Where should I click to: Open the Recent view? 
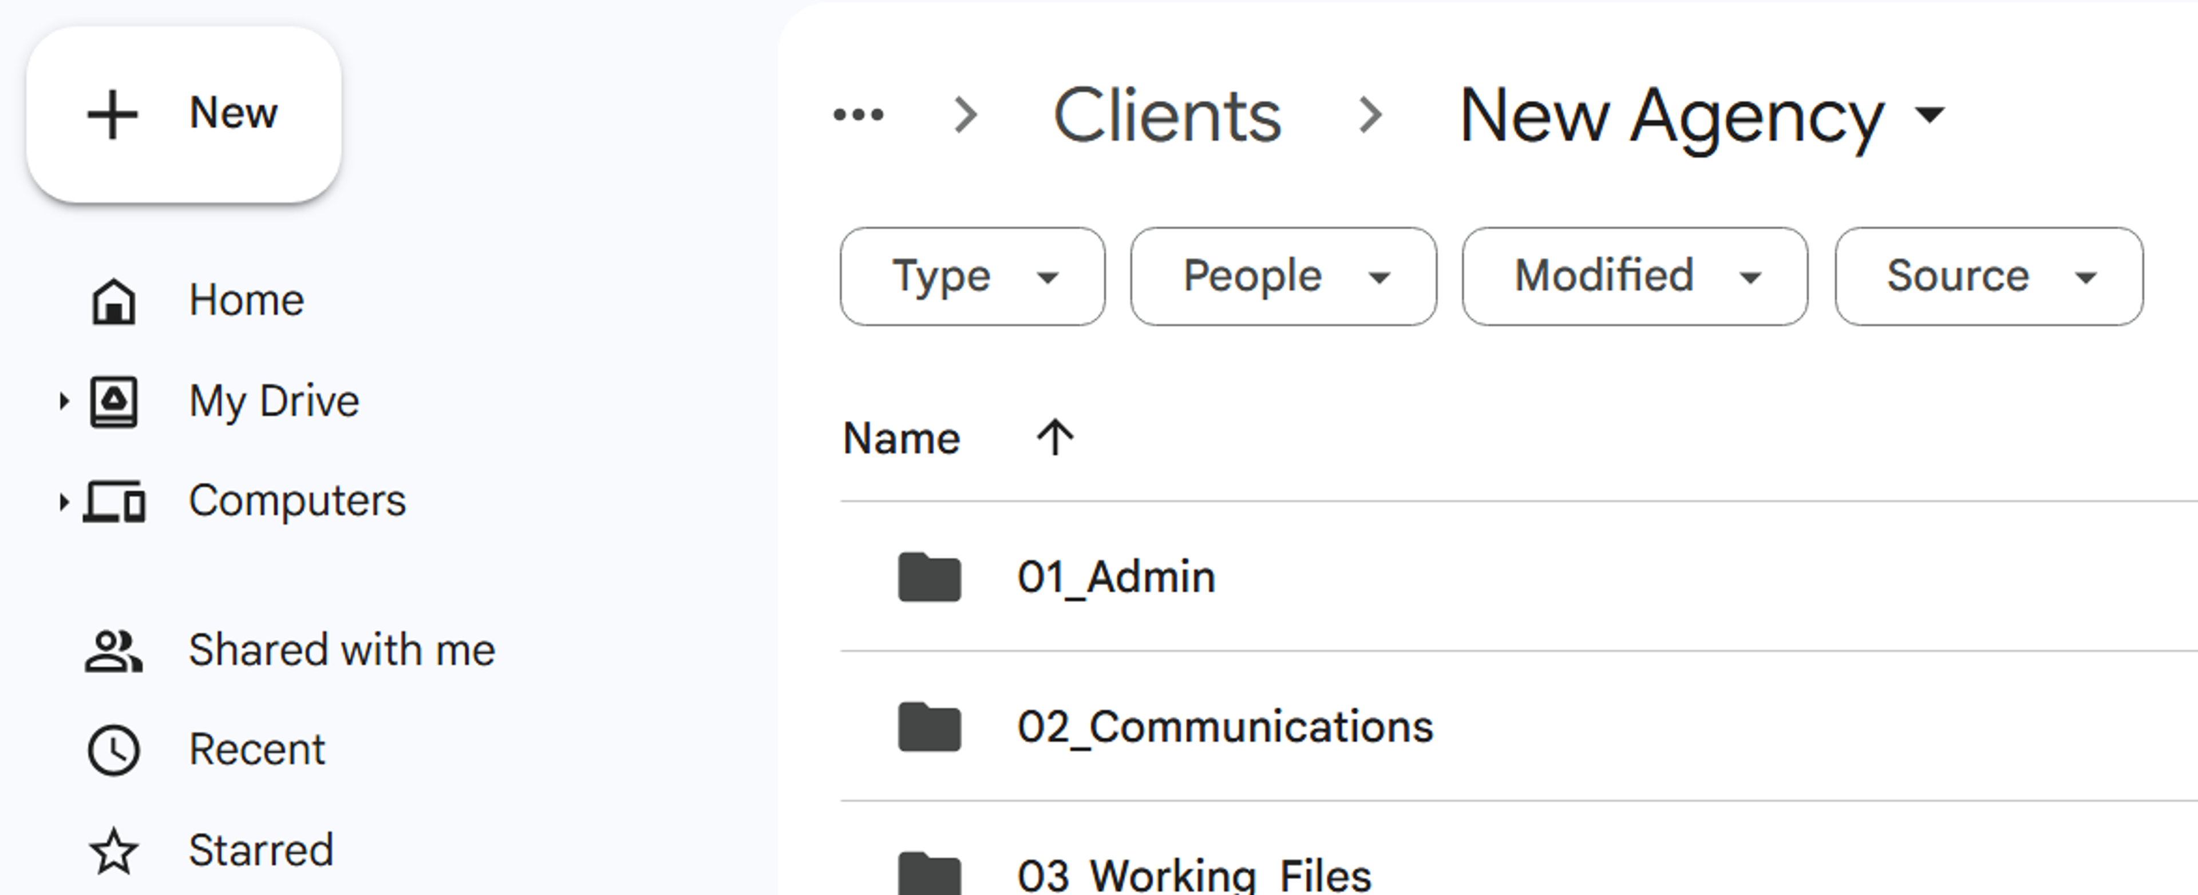coord(257,750)
